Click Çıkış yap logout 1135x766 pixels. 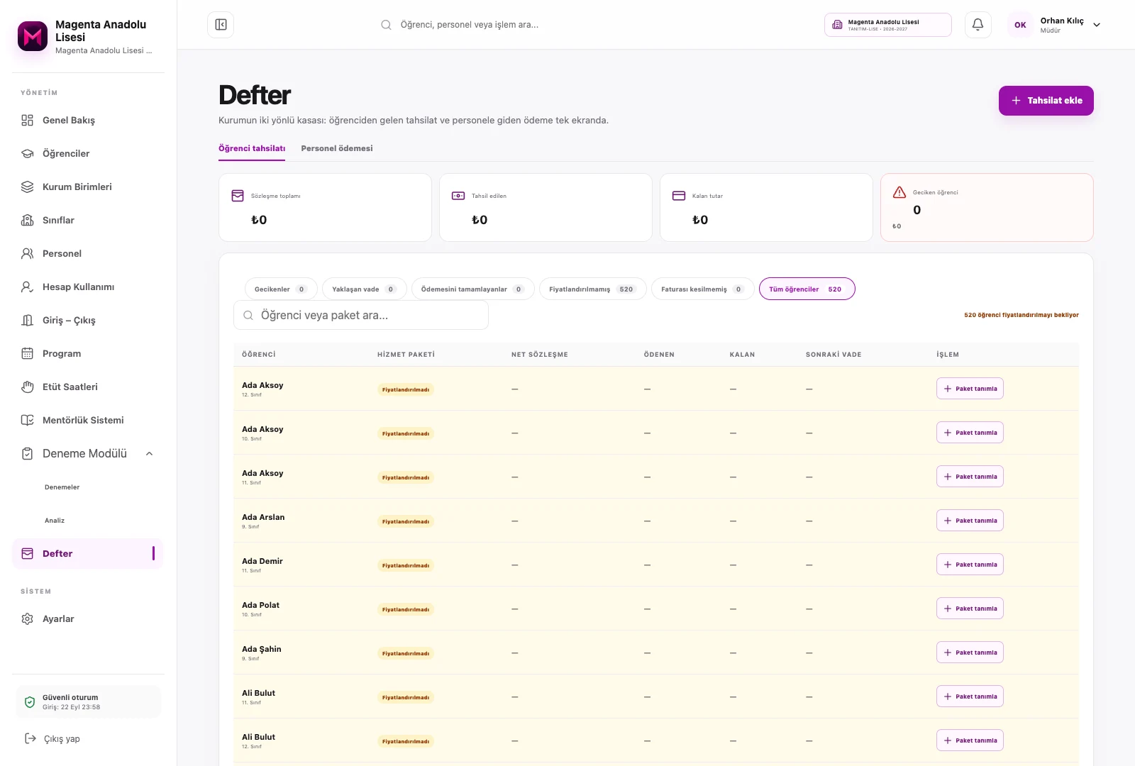pos(52,738)
